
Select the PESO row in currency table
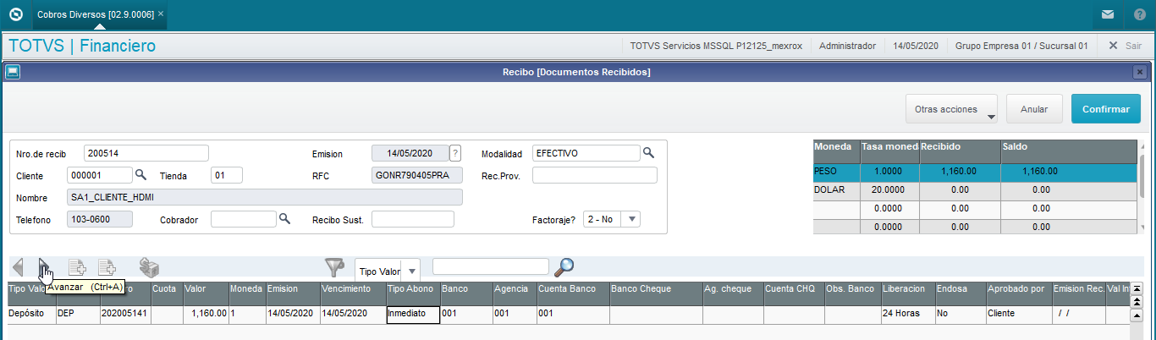(974, 172)
